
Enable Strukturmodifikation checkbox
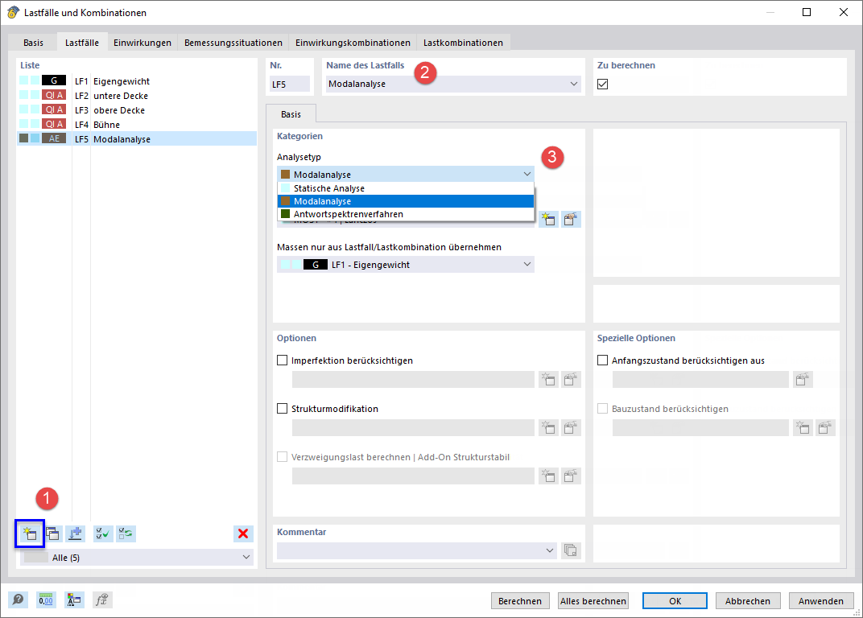point(283,409)
